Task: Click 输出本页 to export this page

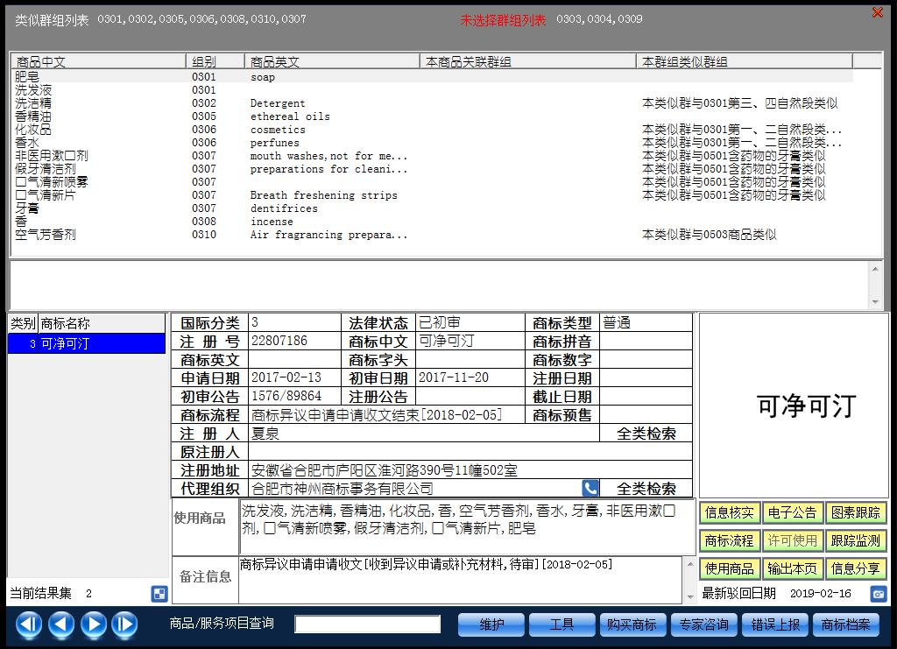Action: (x=793, y=568)
